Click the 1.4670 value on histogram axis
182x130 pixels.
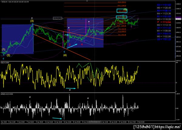tap(178, 94)
